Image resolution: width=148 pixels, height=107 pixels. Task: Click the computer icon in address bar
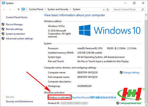(23, 9)
